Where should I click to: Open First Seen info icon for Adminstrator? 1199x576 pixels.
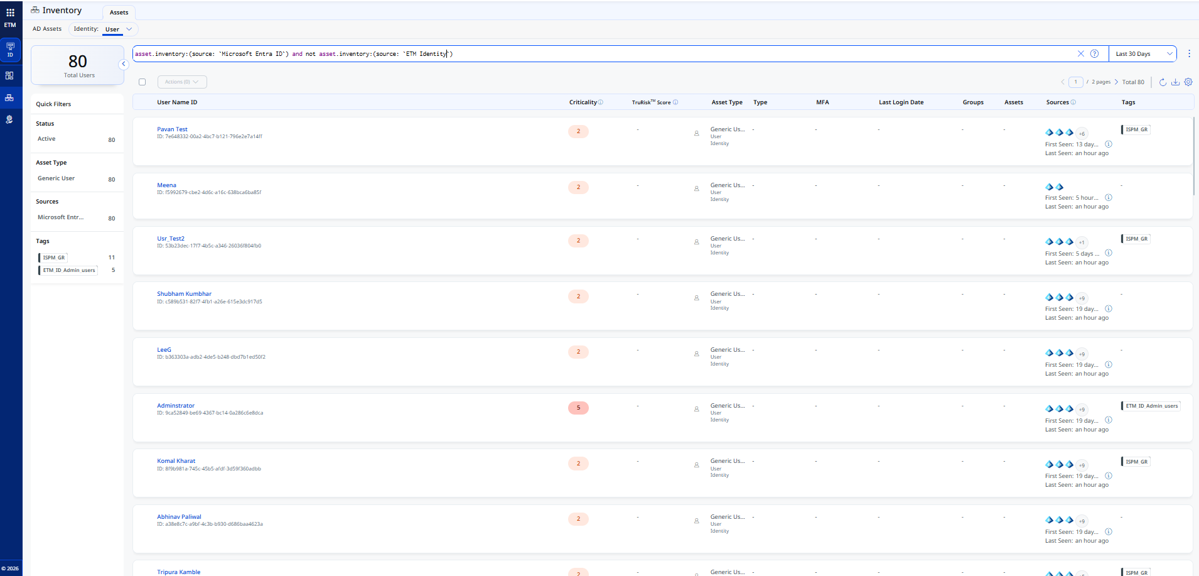1109,420
